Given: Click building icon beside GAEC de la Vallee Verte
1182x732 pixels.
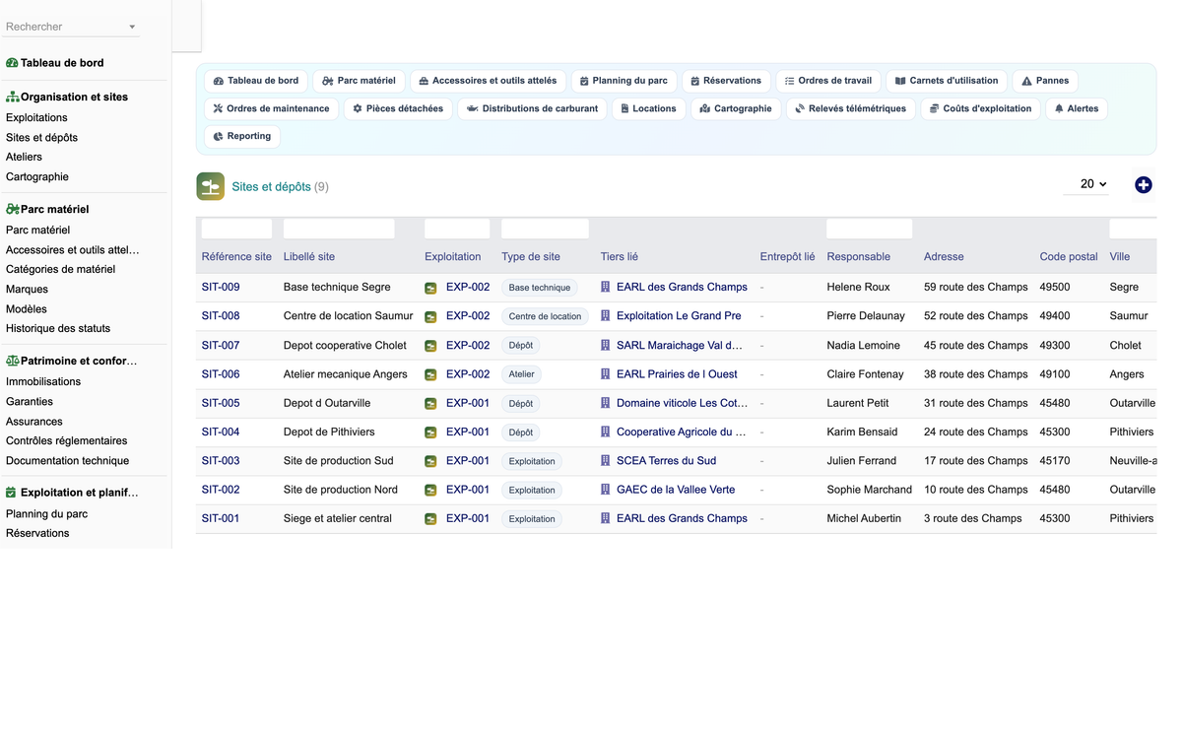Looking at the screenshot, I should click(x=606, y=490).
